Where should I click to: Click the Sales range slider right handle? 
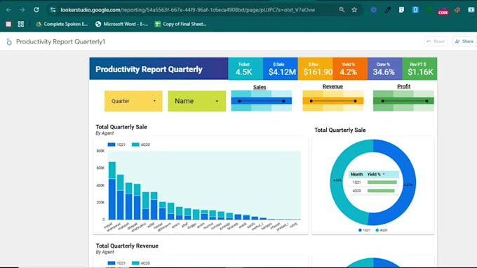(x=283, y=101)
